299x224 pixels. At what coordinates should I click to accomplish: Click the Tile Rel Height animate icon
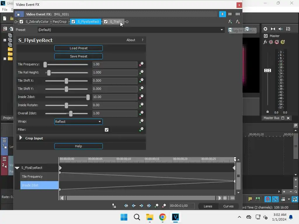[x=141, y=72]
